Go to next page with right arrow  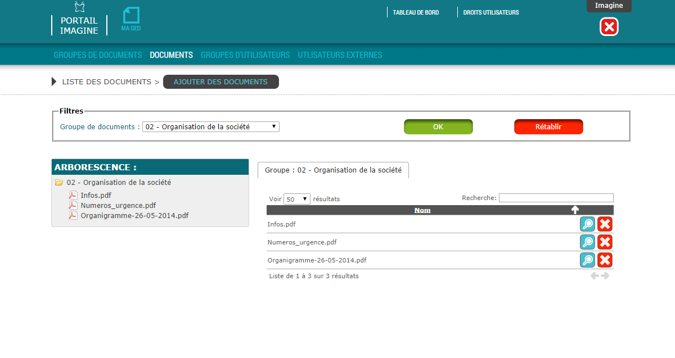click(x=605, y=276)
